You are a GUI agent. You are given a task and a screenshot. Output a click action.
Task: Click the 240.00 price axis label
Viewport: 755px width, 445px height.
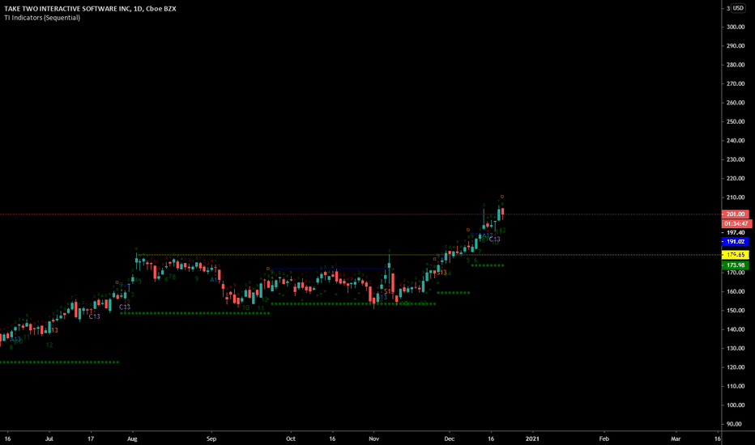(736, 141)
